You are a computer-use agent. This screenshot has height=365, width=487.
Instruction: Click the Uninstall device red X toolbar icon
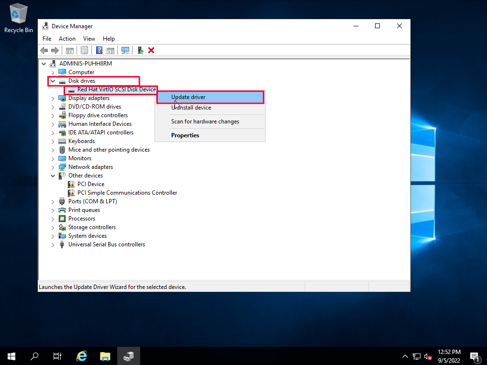151,50
